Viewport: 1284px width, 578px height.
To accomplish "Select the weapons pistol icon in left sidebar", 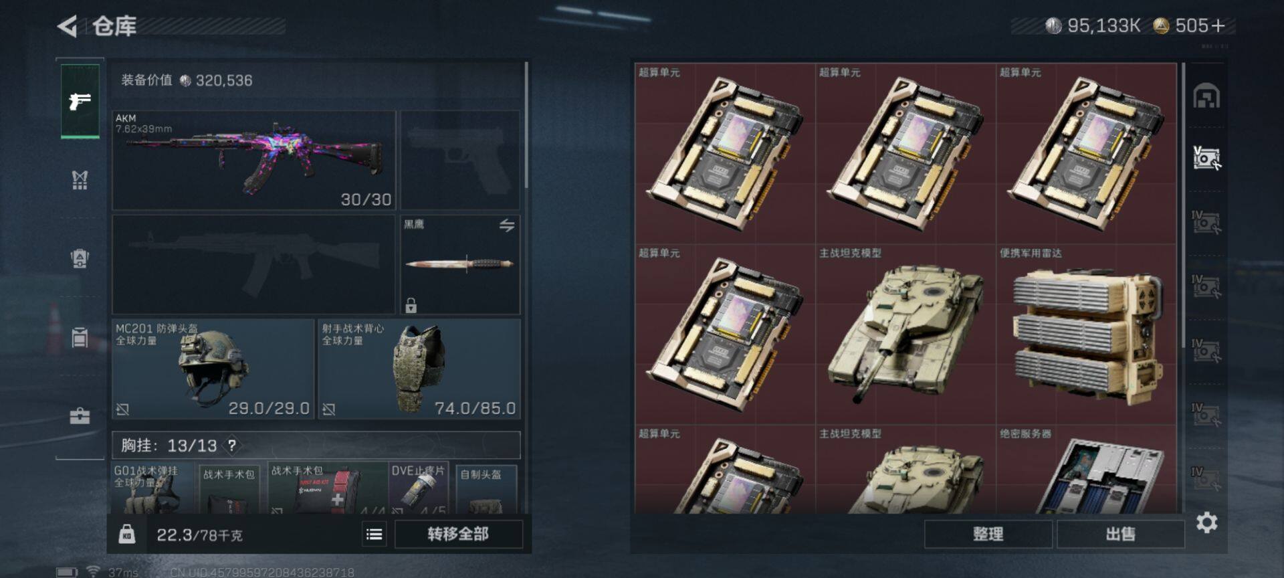I will 80,101.
